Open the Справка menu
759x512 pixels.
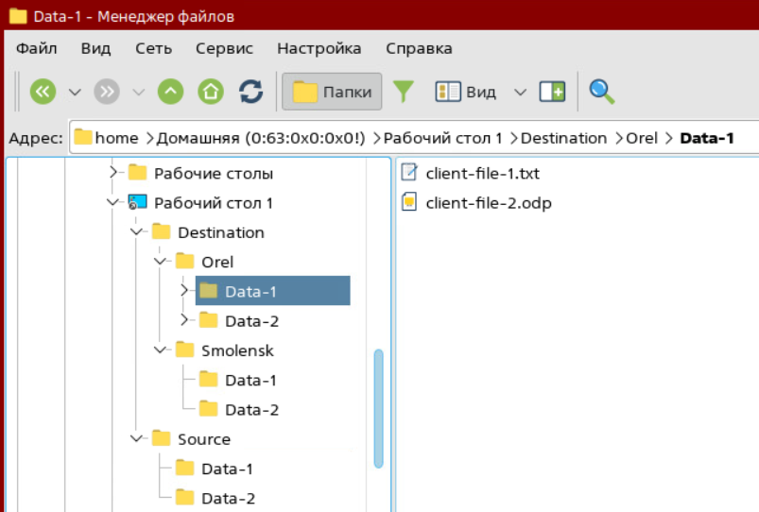(x=419, y=48)
